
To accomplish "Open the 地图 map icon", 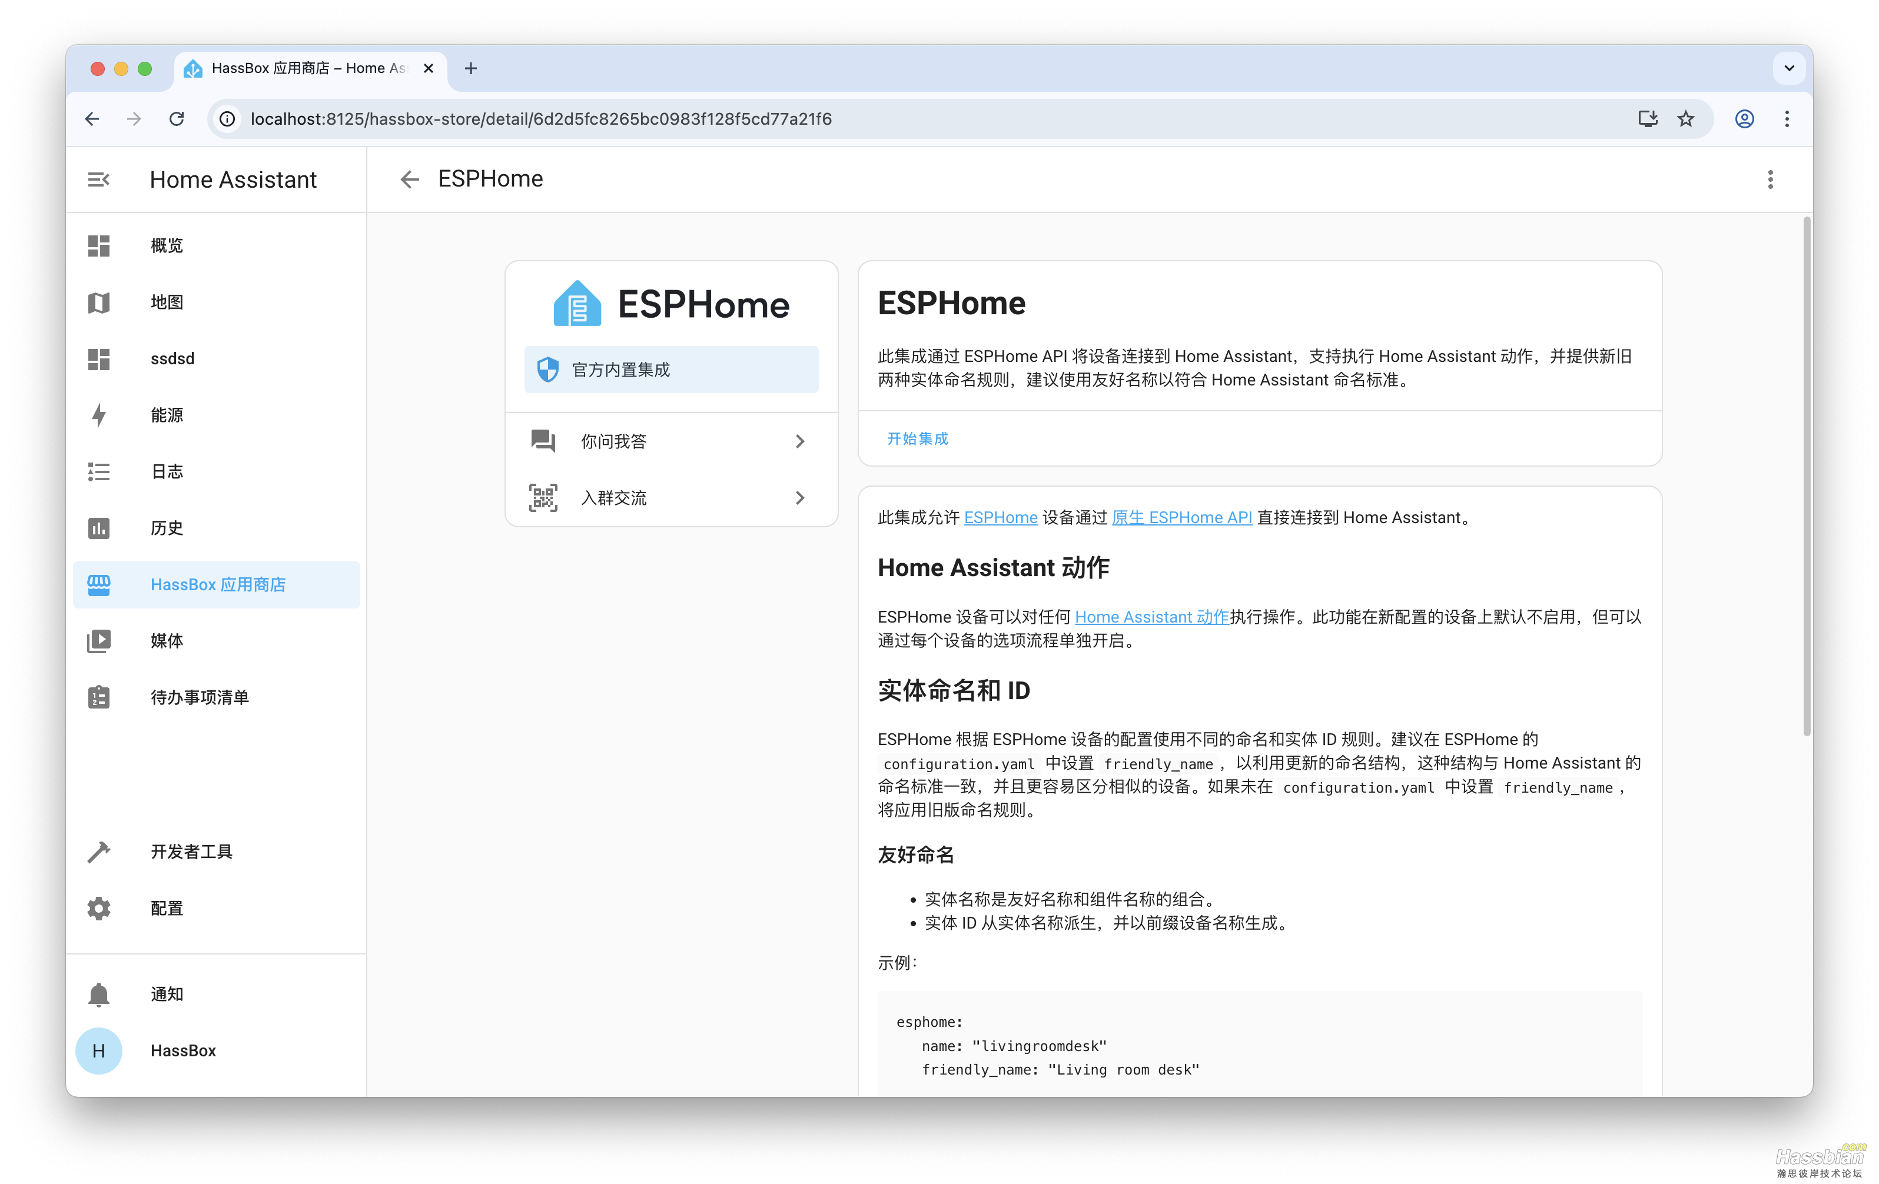I will pos(98,302).
